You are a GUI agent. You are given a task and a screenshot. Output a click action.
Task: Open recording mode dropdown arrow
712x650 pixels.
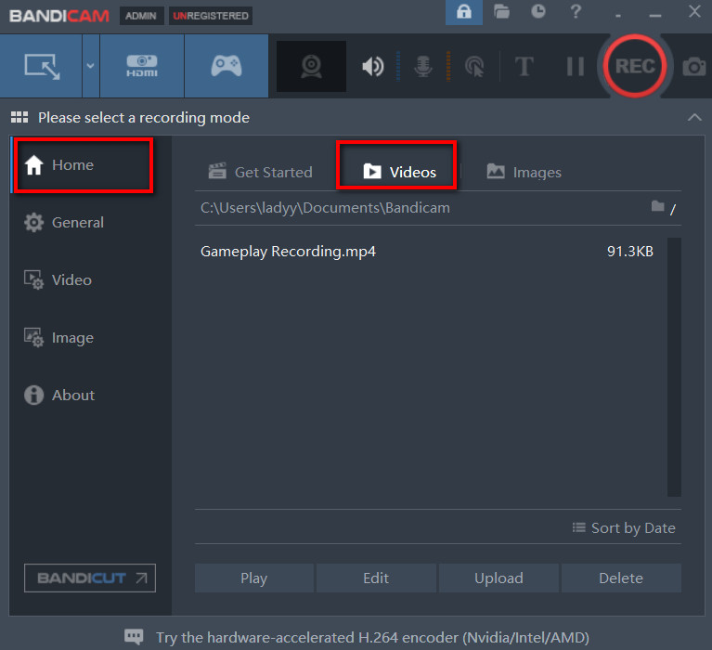click(x=91, y=66)
